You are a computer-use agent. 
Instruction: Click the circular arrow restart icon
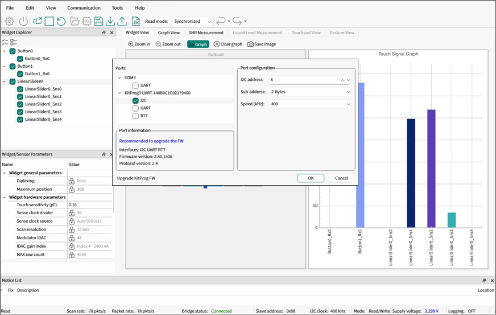tap(61, 21)
